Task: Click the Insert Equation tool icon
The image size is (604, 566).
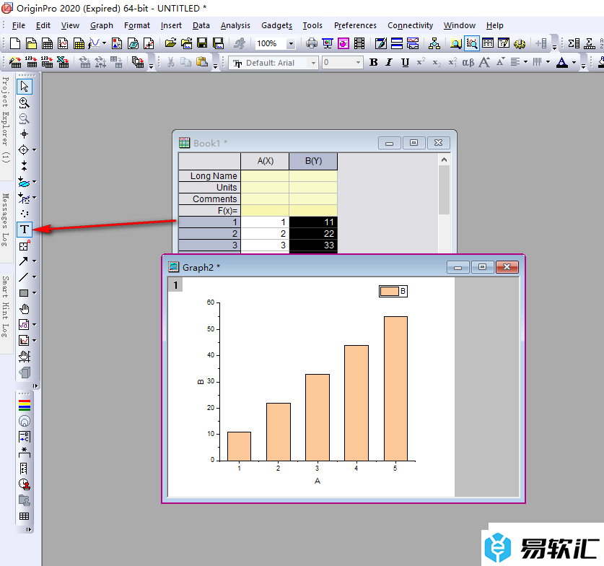Action: click(24, 325)
